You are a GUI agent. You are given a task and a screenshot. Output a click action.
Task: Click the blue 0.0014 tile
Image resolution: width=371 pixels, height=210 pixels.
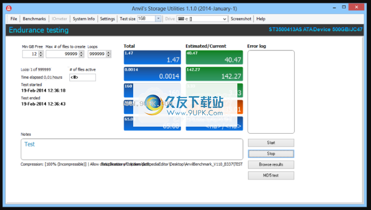153,74
